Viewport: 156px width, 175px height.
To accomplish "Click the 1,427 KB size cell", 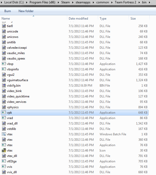I will coord(142,64).
